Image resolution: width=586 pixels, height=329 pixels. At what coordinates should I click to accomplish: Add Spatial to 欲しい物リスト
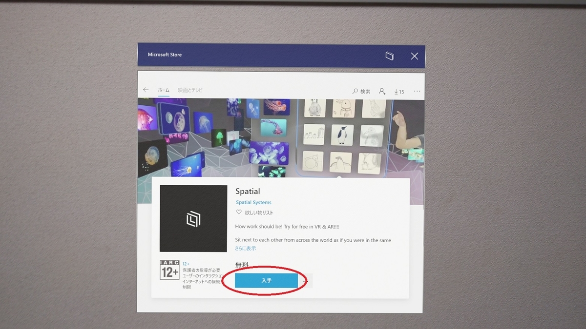tap(254, 213)
